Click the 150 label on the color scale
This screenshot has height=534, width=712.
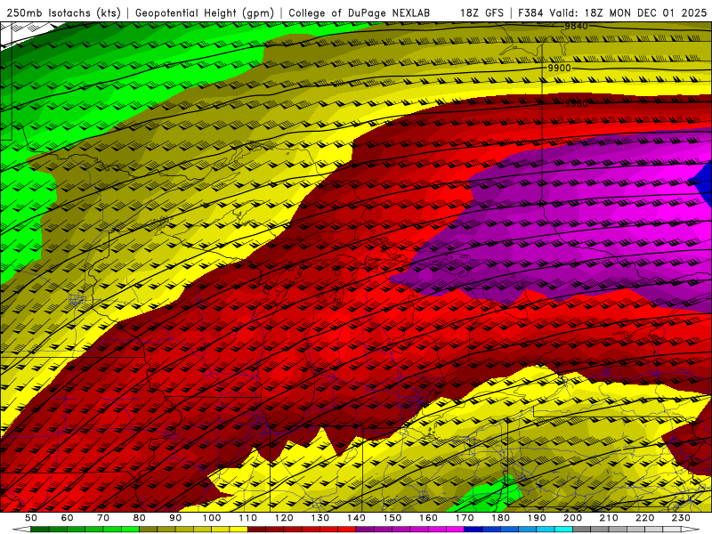coord(392,518)
